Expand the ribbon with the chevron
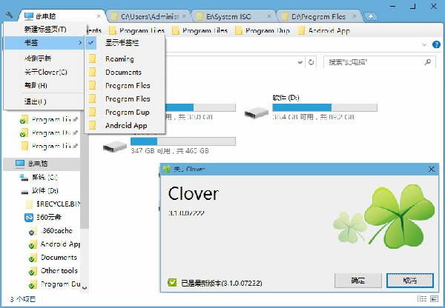The image size is (445, 308). [424, 44]
